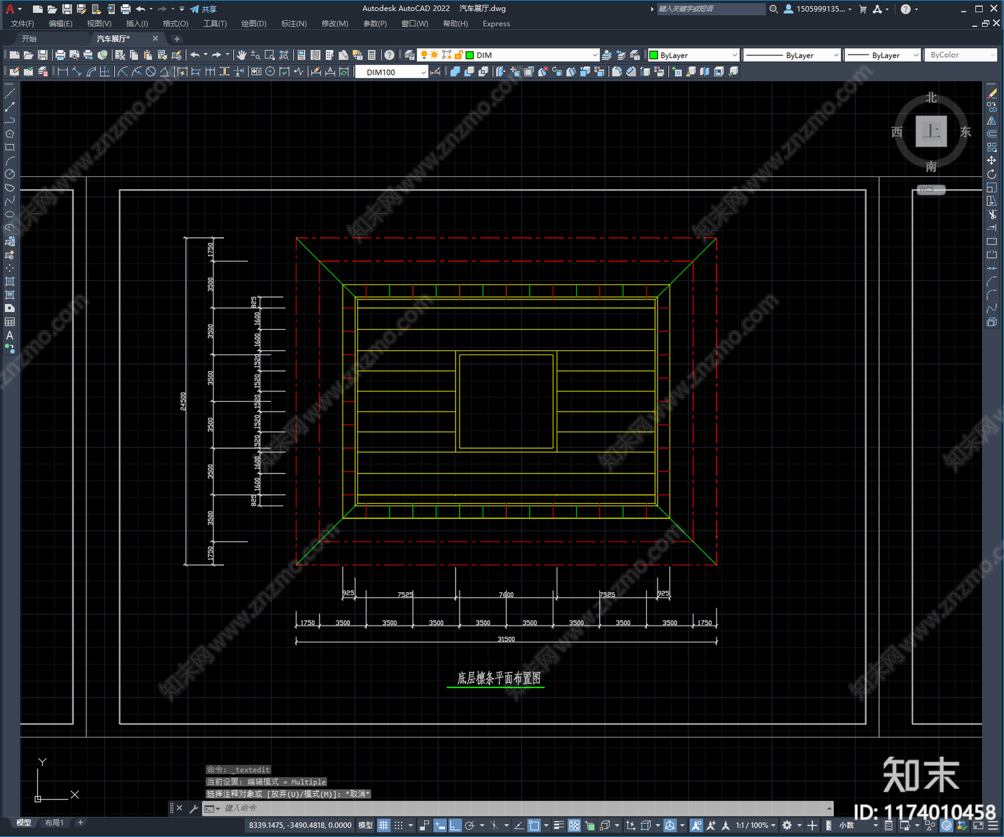
Task: Click the Plot printer icon
Action: [60, 55]
